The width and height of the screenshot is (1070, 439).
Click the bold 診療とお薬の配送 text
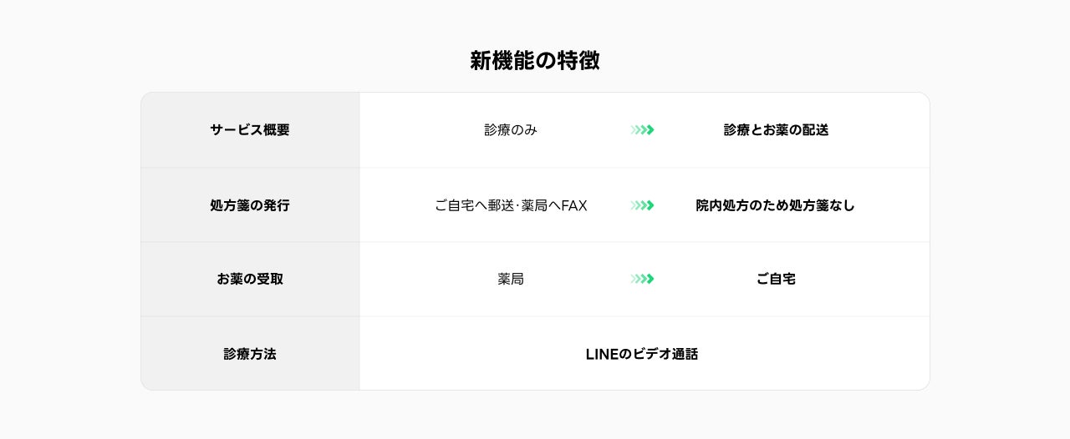coord(776,130)
